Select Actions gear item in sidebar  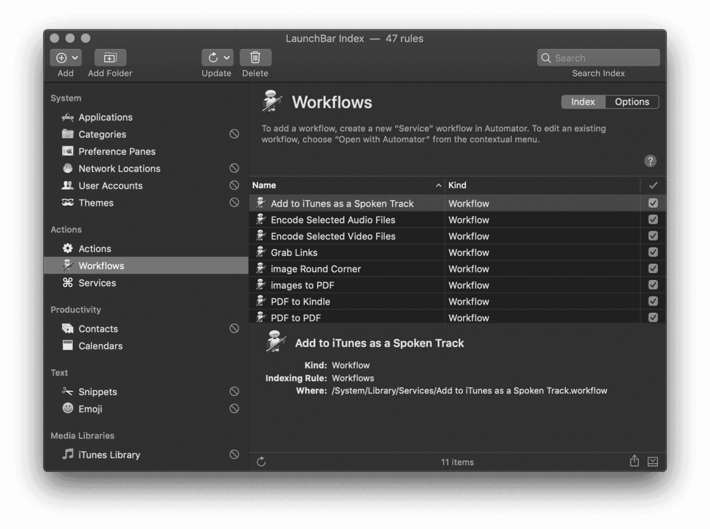tap(146, 248)
